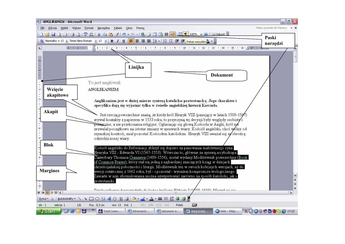
Task: Click the Start button on the taskbar
Action: pos(49,211)
